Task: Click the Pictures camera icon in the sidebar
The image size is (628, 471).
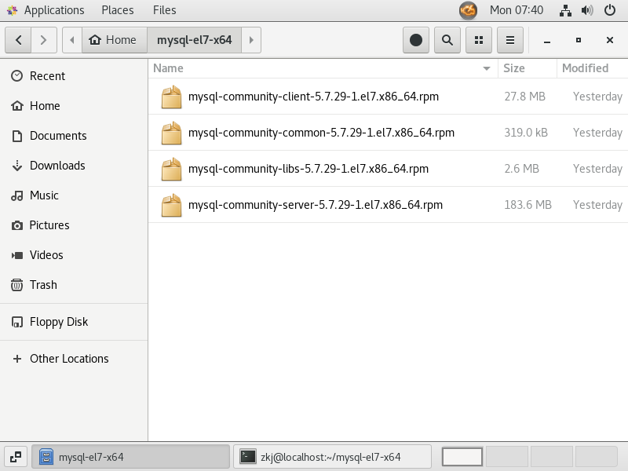Action: click(x=16, y=225)
